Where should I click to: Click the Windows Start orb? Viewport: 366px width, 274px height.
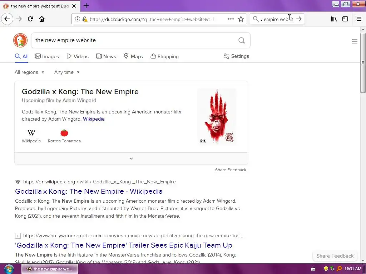(x=9, y=269)
